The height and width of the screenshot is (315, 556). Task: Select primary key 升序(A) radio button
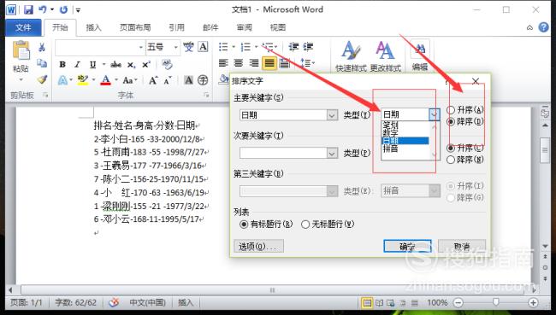tap(451, 110)
